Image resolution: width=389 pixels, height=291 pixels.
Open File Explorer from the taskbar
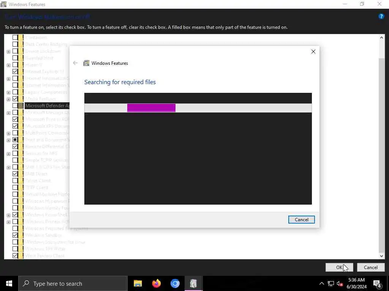pyautogui.click(x=138, y=283)
